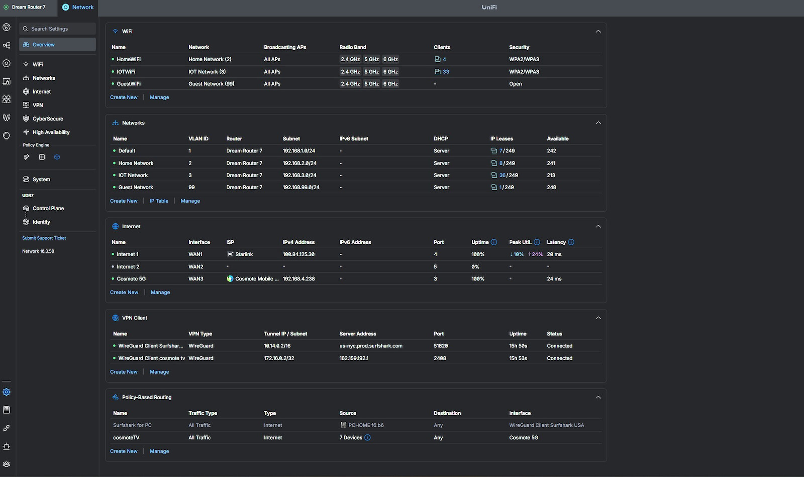Open Policy Engine magic wand icon
The height and width of the screenshot is (477, 804).
[27, 157]
